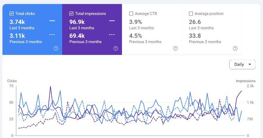Open help icon on Total impressions card
The width and height of the screenshot is (263, 138).
(116, 48)
